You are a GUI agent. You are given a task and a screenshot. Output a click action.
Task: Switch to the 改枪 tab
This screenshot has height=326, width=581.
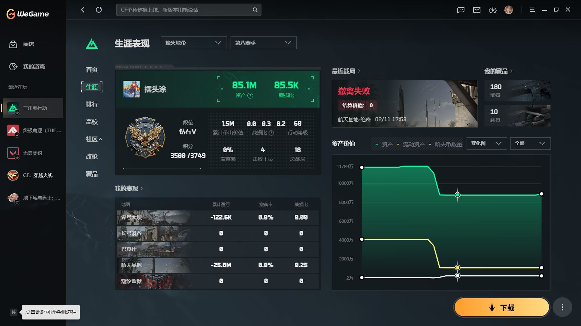(92, 156)
